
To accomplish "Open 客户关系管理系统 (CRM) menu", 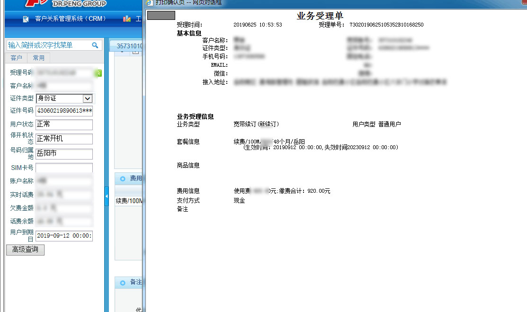I will 70,19.
